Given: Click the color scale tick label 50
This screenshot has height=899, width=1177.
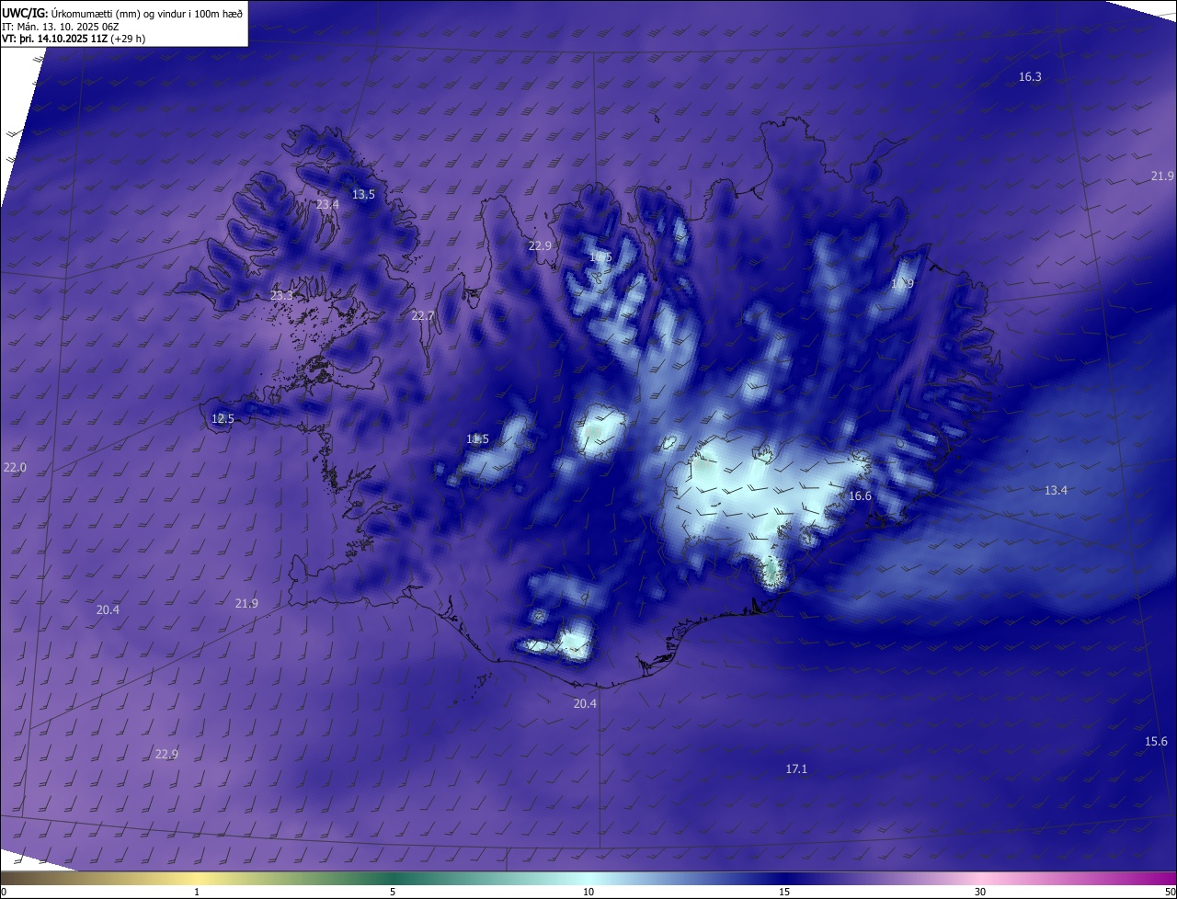Looking at the screenshot, I should point(1170,892).
